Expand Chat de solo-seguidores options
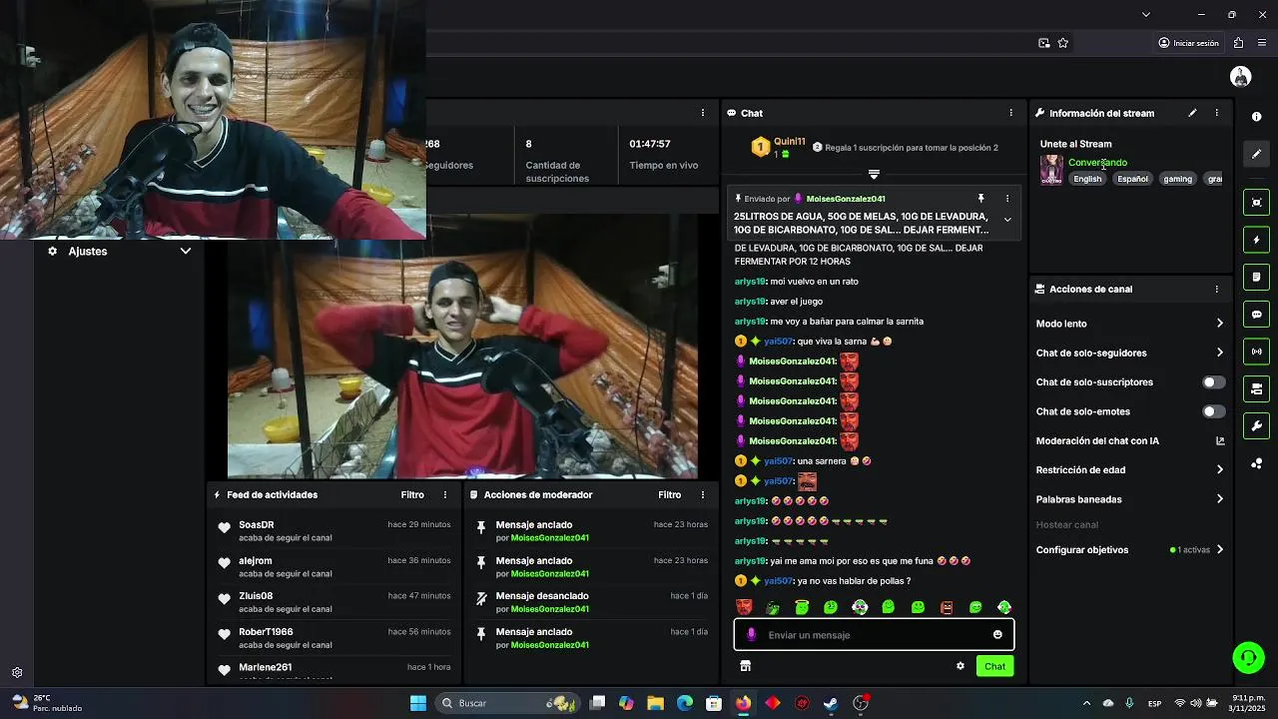1278x719 pixels. (1220, 353)
